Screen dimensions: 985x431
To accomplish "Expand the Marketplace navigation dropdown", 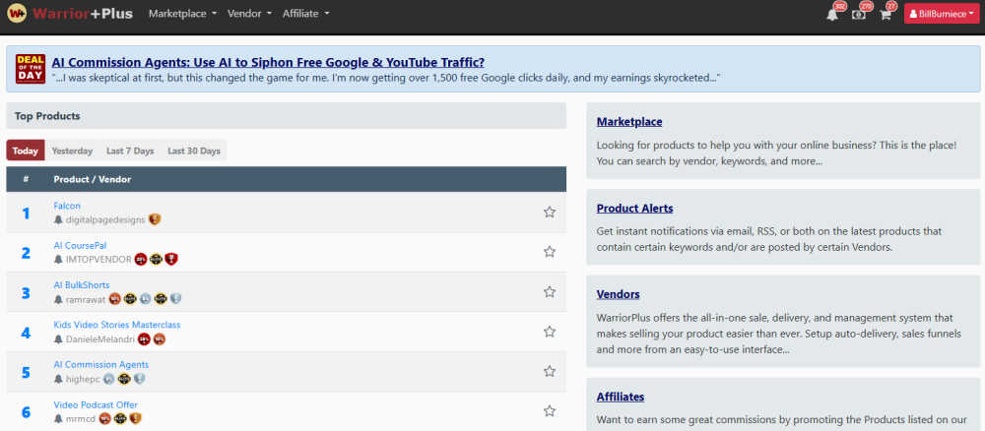I will coord(183,13).
